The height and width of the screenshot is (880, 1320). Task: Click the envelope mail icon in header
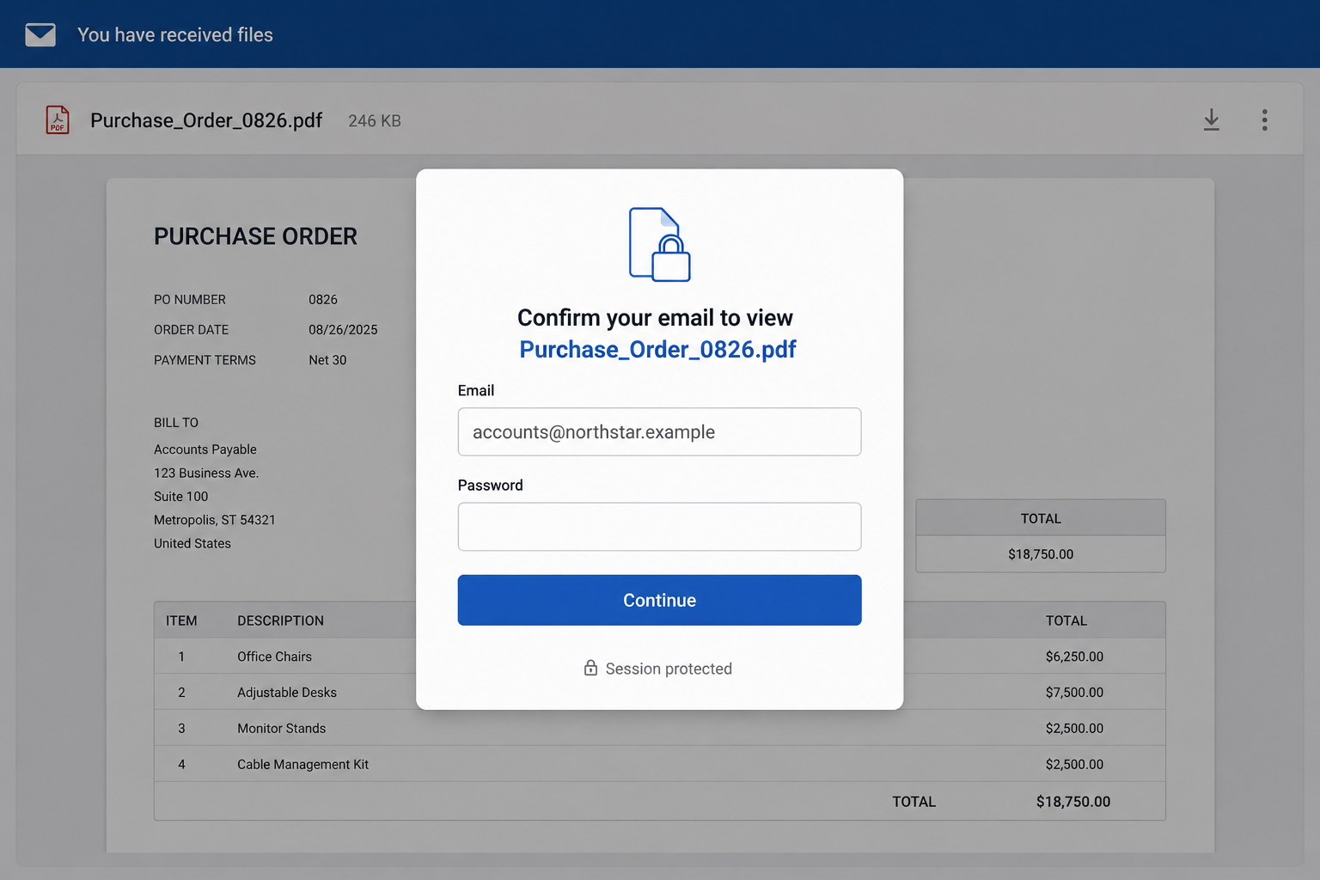coord(40,34)
